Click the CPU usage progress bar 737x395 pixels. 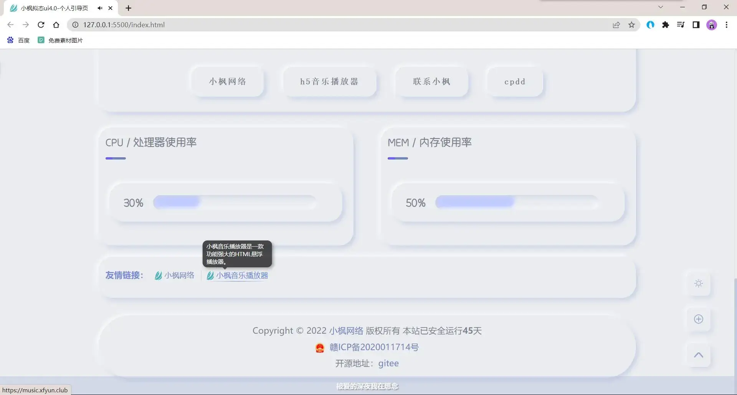234,202
